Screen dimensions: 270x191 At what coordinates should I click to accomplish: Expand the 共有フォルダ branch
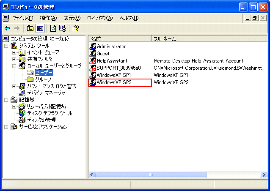tap(14, 59)
